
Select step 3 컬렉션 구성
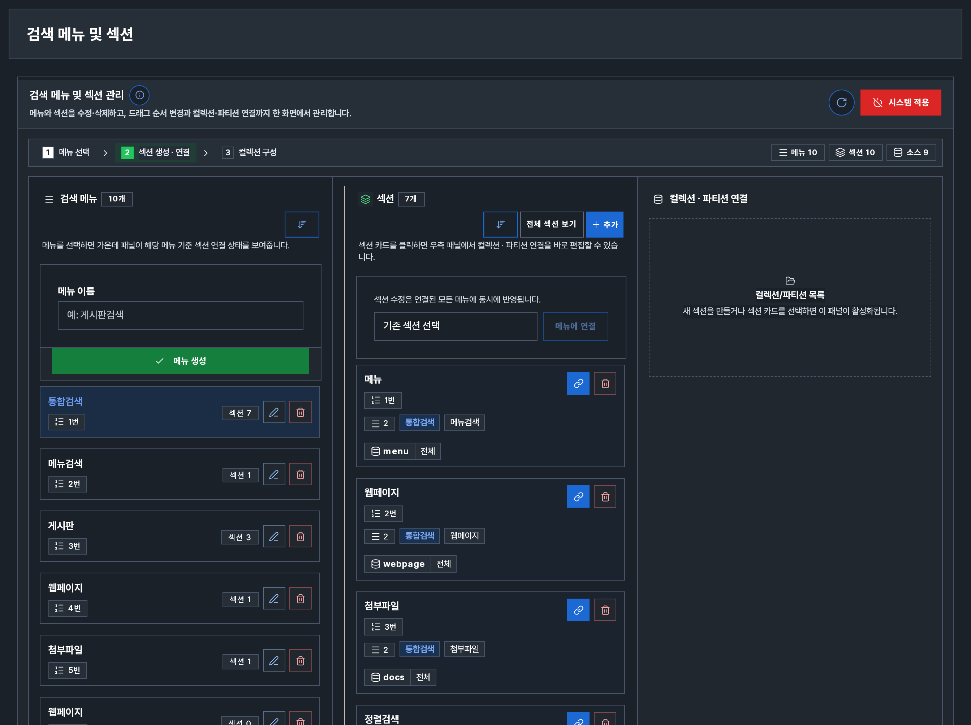point(249,152)
